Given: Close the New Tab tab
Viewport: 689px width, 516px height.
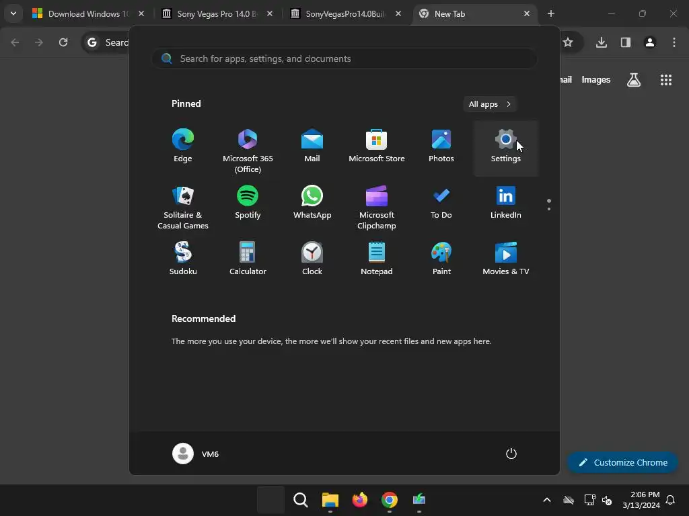Looking at the screenshot, I should coord(527,14).
